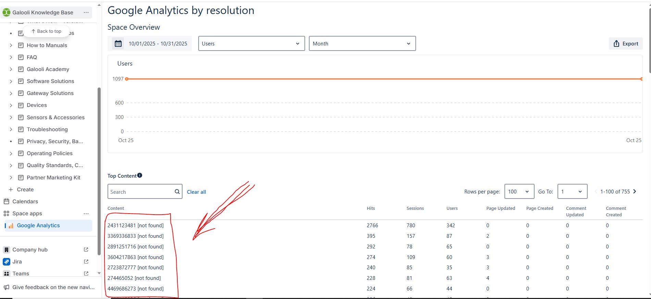Screen dimensions: 651x299
Task: Click the Top Content info icon
Action: click(140, 175)
